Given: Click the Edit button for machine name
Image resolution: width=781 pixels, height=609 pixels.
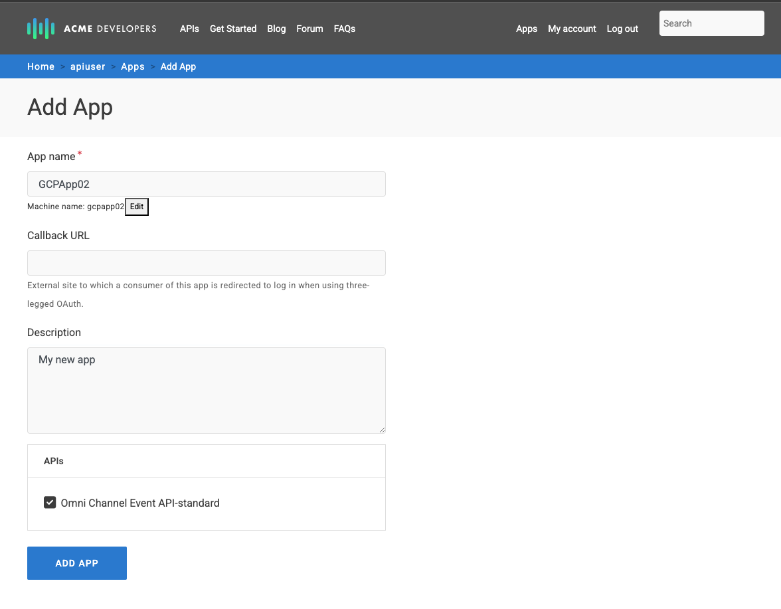Looking at the screenshot, I should 137,207.
